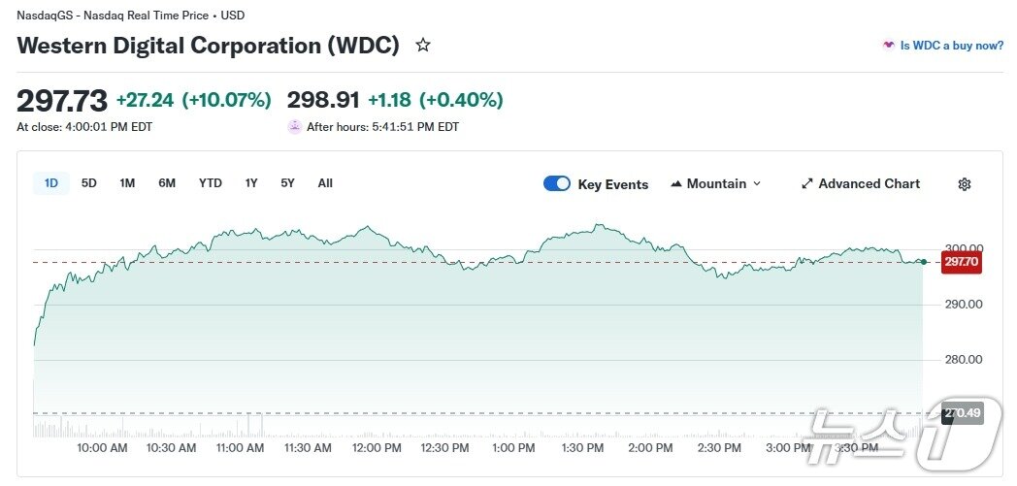1017x486 pixels.
Task: Click the Mountain chart type icon
Action: pyautogui.click(x=676, y=184)
